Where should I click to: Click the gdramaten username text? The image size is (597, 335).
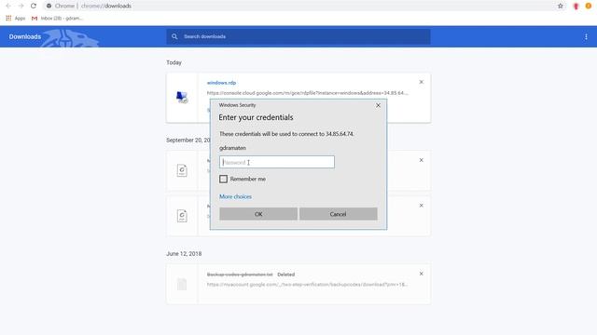232,148
